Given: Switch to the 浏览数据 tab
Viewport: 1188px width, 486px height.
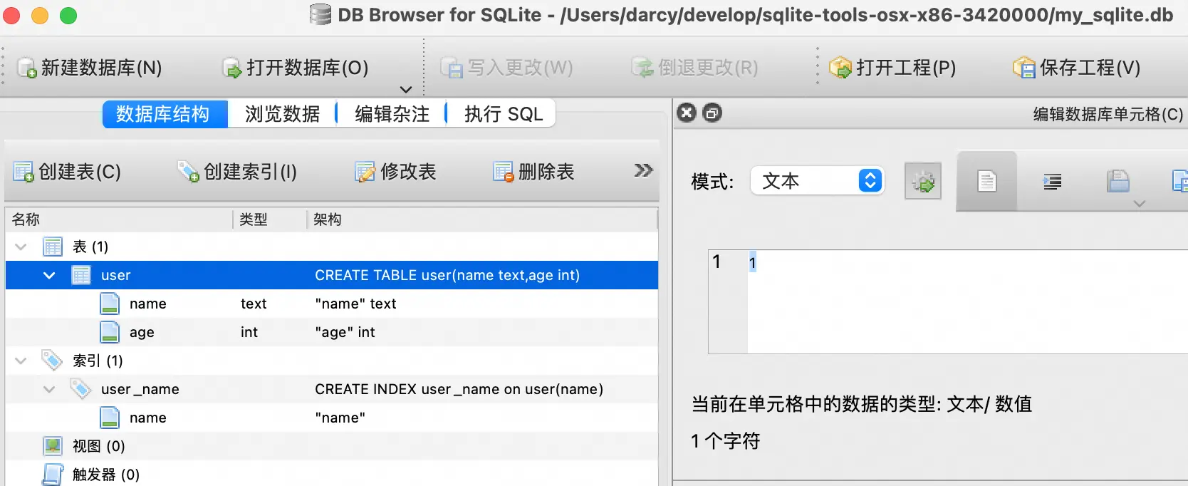Looking at the screenshot, I should [282, 114].
